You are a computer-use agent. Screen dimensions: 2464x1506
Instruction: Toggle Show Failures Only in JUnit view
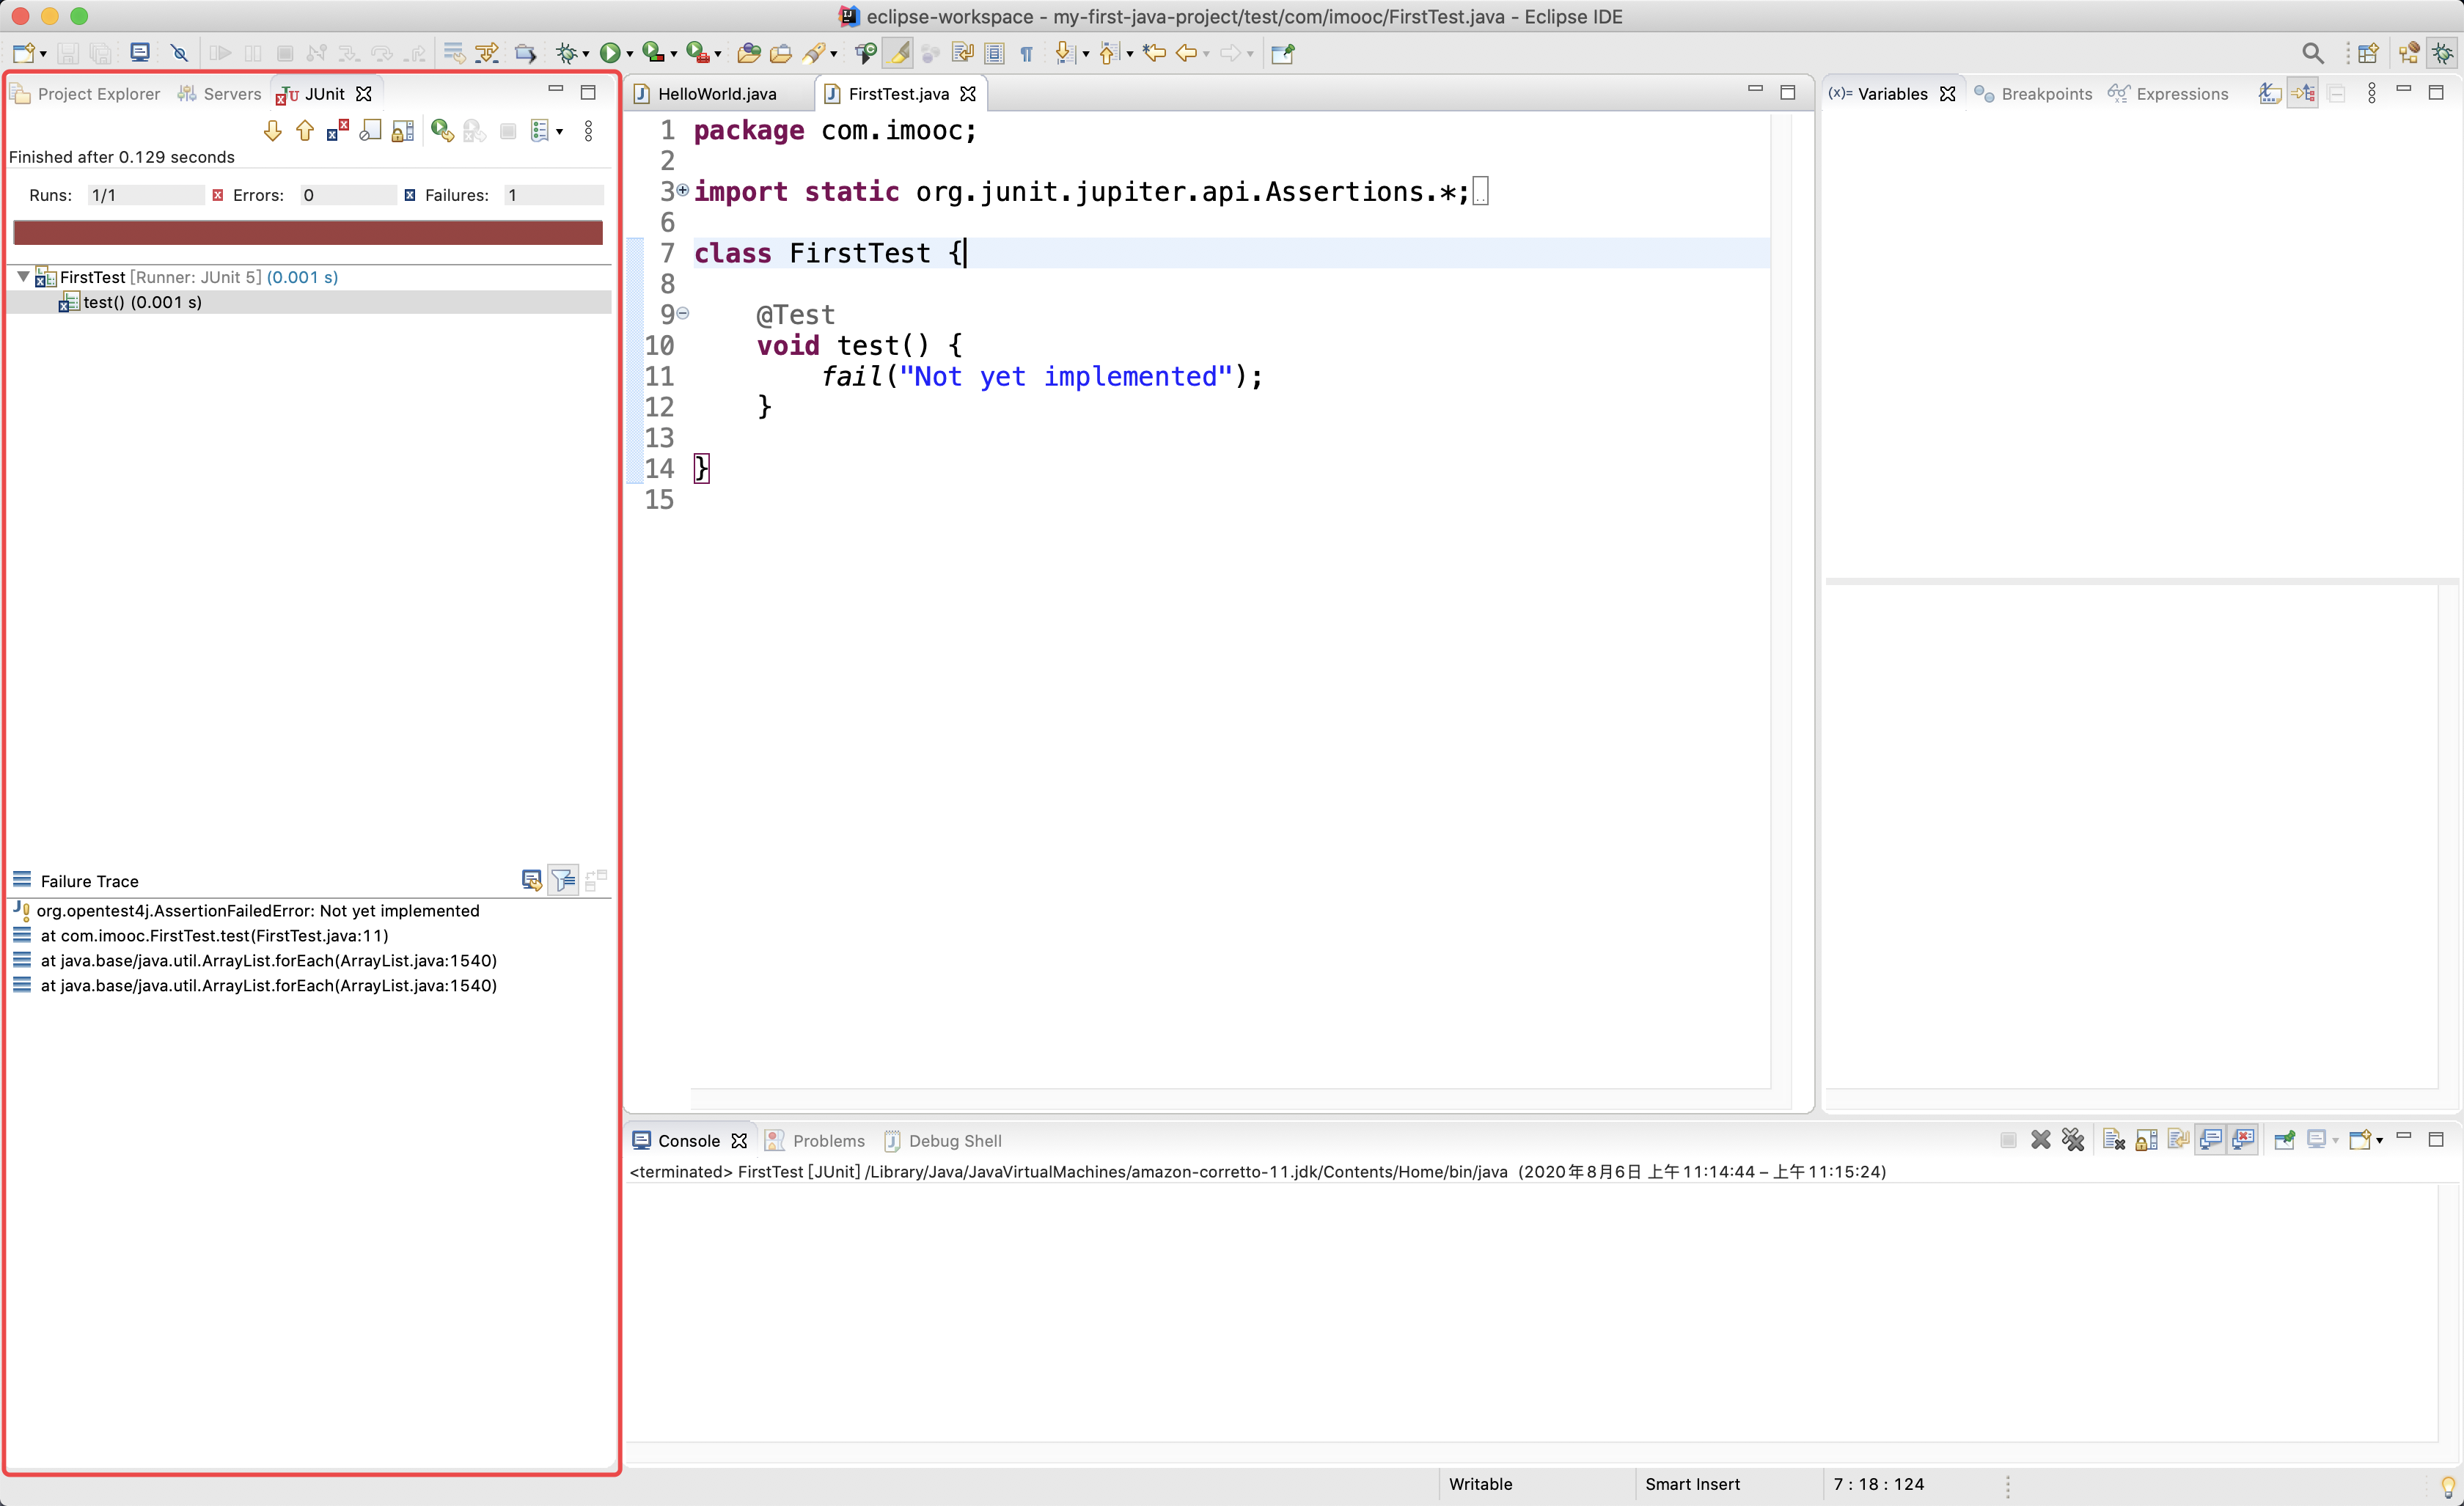[x=337, y=131]
